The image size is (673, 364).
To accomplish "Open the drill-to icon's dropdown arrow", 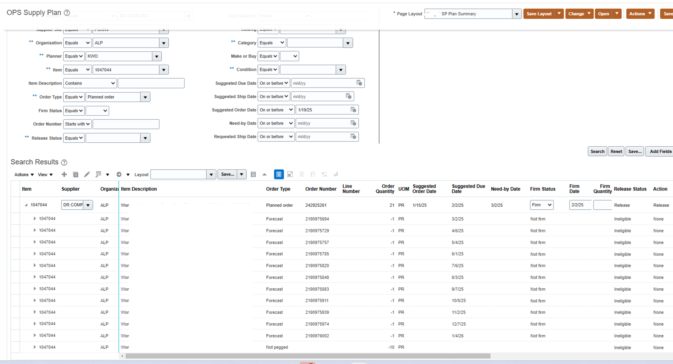I will pyautogui.click(x=128, y=174).
